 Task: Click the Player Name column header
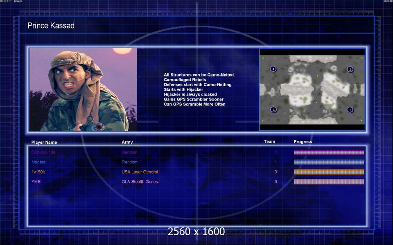tap(44, 142)
